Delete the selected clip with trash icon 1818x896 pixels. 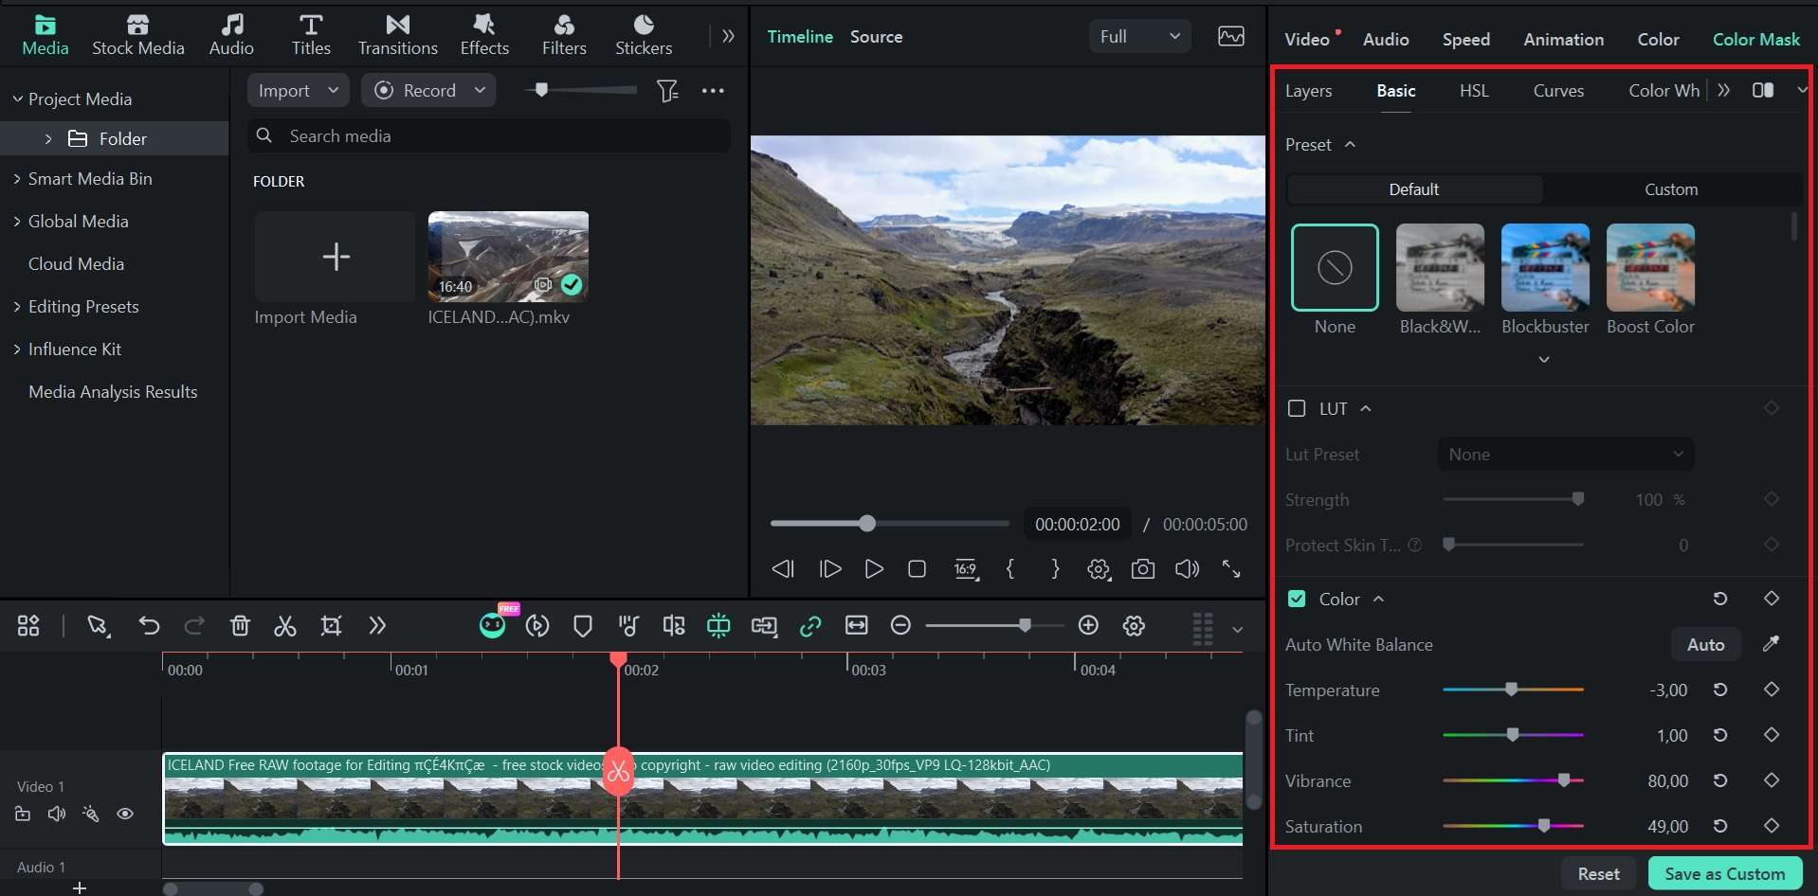coord(240,625)
